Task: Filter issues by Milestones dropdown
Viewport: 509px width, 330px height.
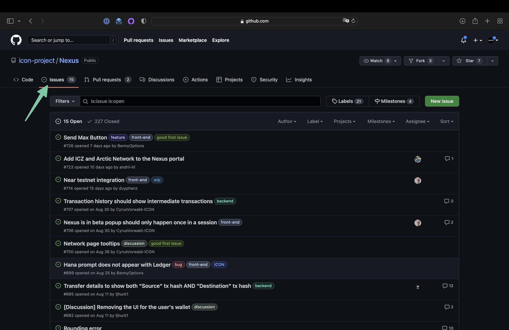Action: [x=381, y=121]
